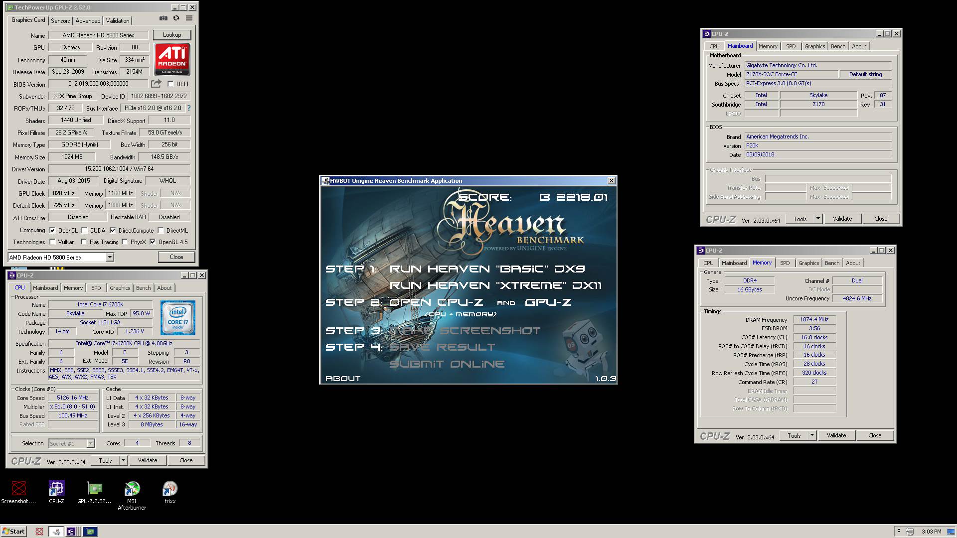Click GPU-Z link in Heaven step 2
Image resolution: width=957 pixels, height=538 pixels.
coord(548,302)
